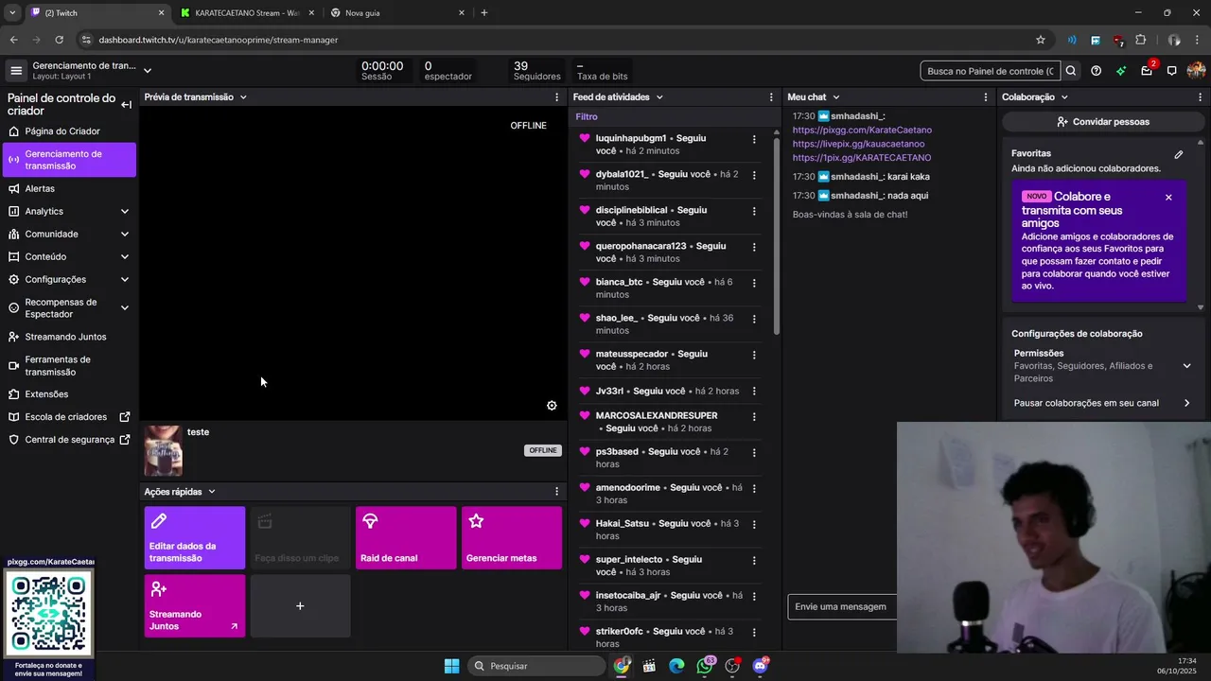Open options for bianca_btc follow event
1211x681 pixels.
(754, 283)
